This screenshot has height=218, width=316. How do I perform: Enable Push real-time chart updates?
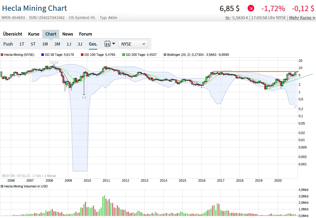(x=8, y=44)
